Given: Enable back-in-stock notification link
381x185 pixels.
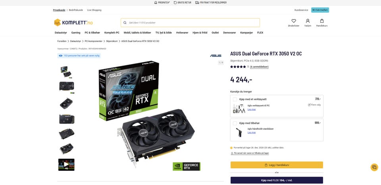Looking at the screenshot, I should click(250, 153).
